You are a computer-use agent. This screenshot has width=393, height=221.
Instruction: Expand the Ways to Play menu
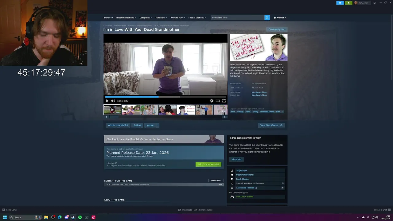[x=178, y=17]
